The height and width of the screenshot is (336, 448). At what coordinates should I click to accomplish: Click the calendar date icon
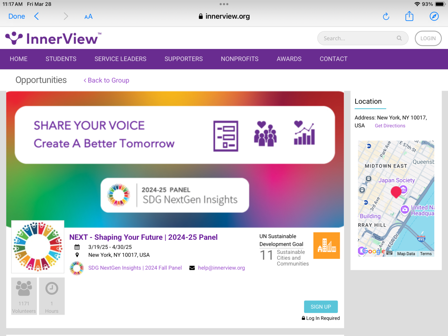pos(77,247)
